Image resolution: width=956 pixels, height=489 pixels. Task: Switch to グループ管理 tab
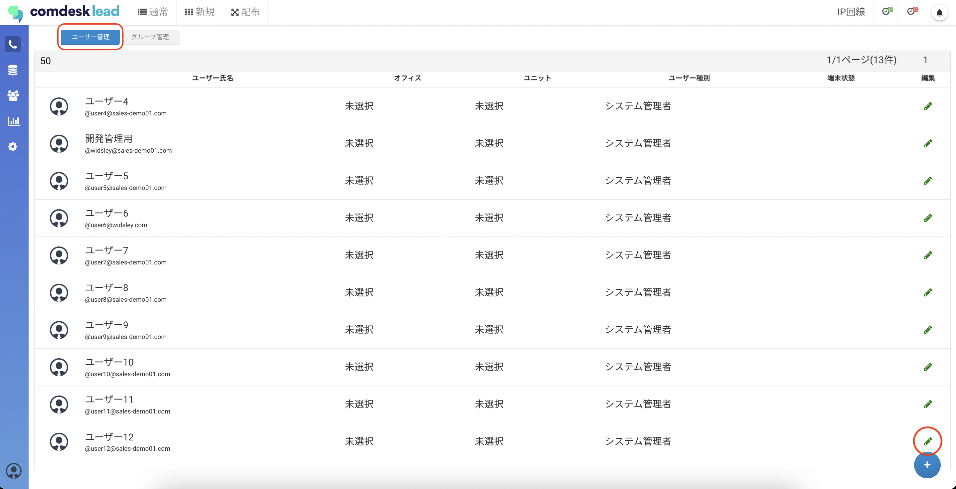(x=150, y=37)
